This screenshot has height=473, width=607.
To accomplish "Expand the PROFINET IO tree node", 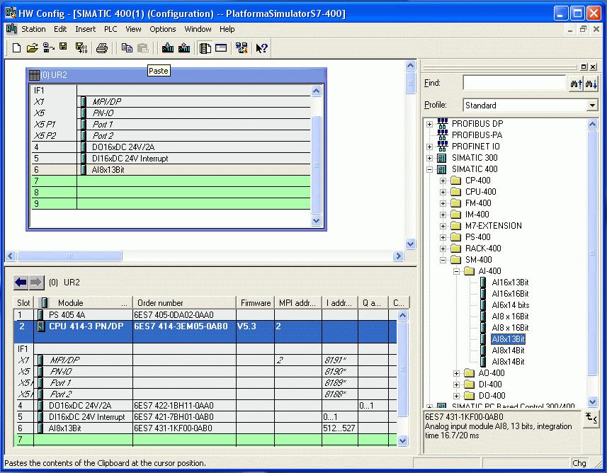I will point(429,147).
